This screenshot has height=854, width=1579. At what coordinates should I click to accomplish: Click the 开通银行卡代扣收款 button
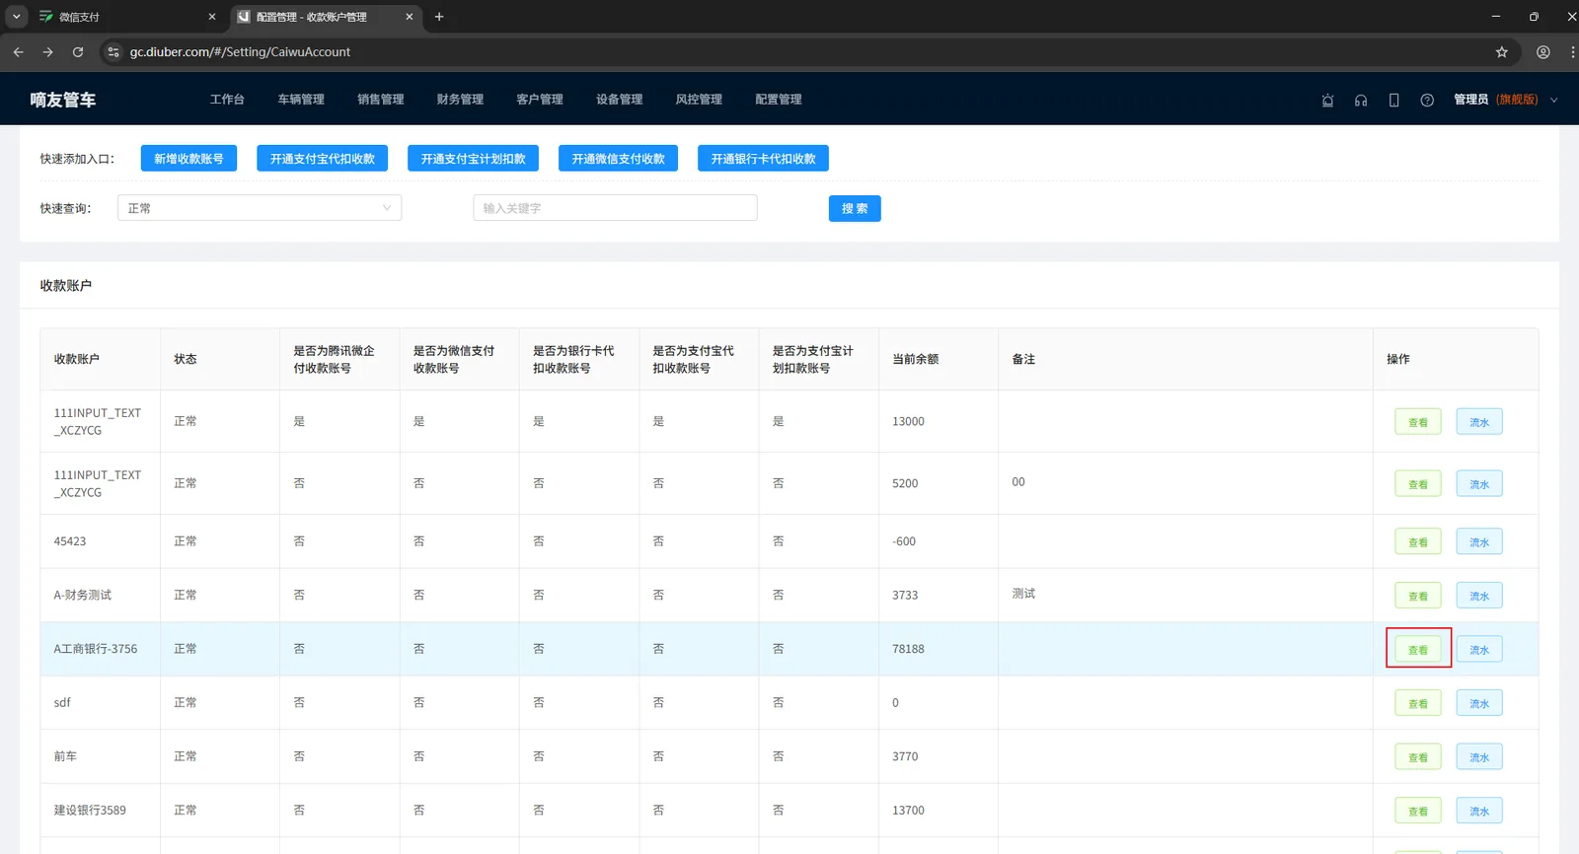tap(764, 159)
